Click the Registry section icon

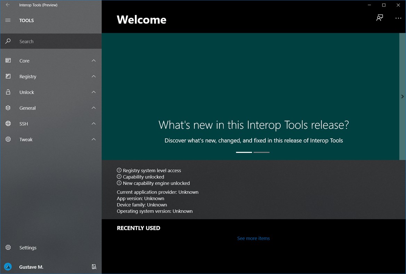coord(8,76)
